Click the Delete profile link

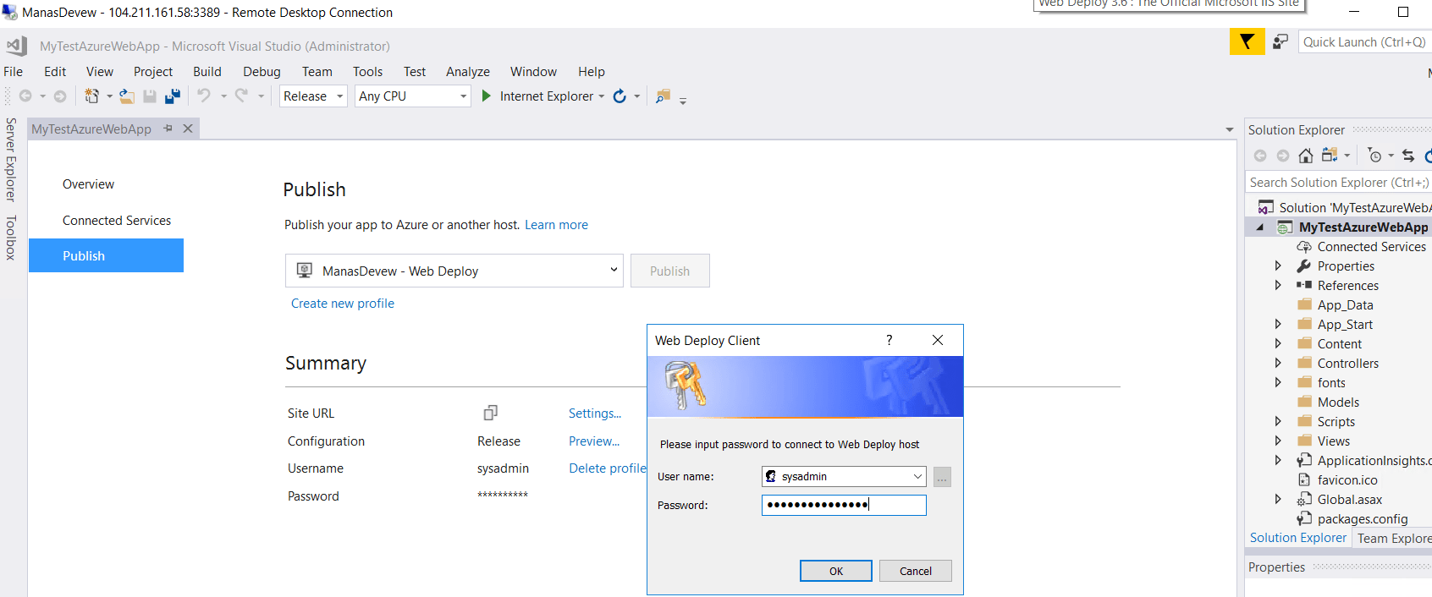608,468
